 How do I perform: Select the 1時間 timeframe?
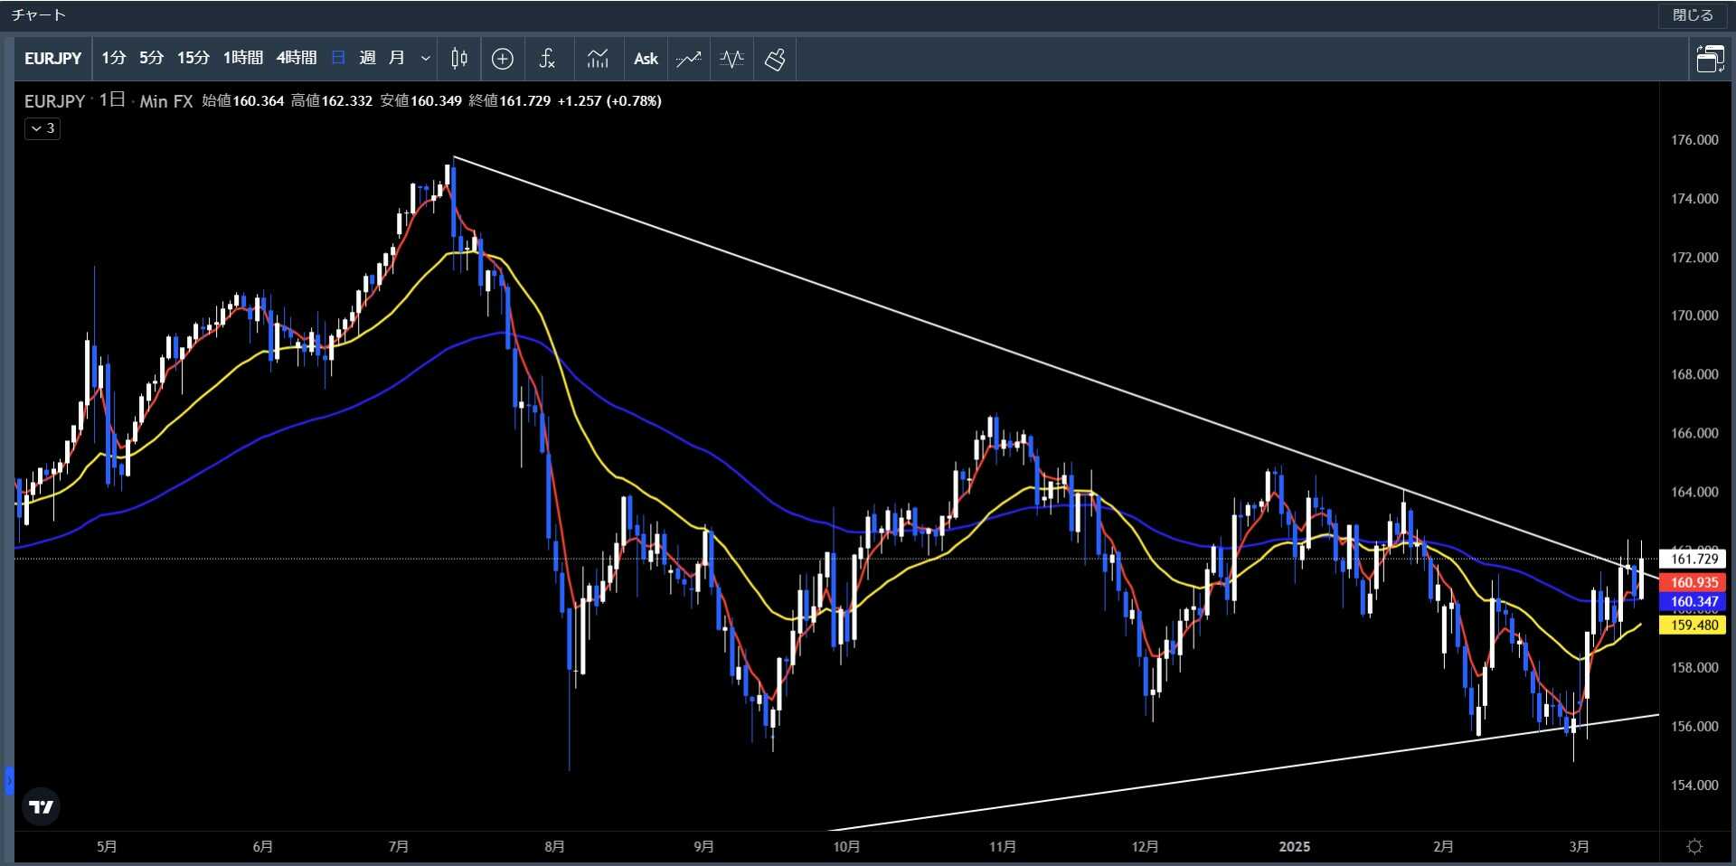pos(243,58)
